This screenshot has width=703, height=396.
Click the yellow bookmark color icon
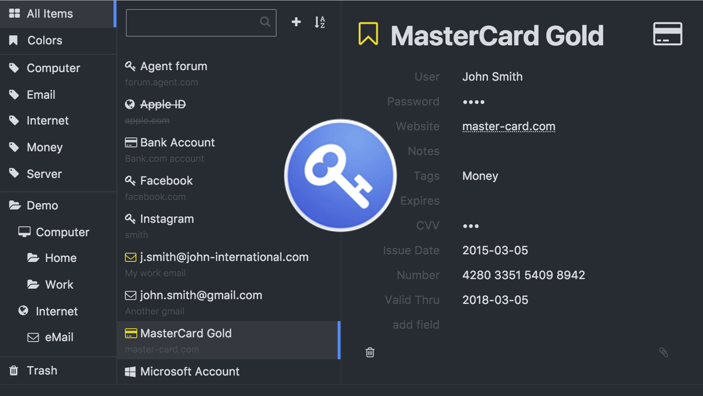[x=368, y=34]
